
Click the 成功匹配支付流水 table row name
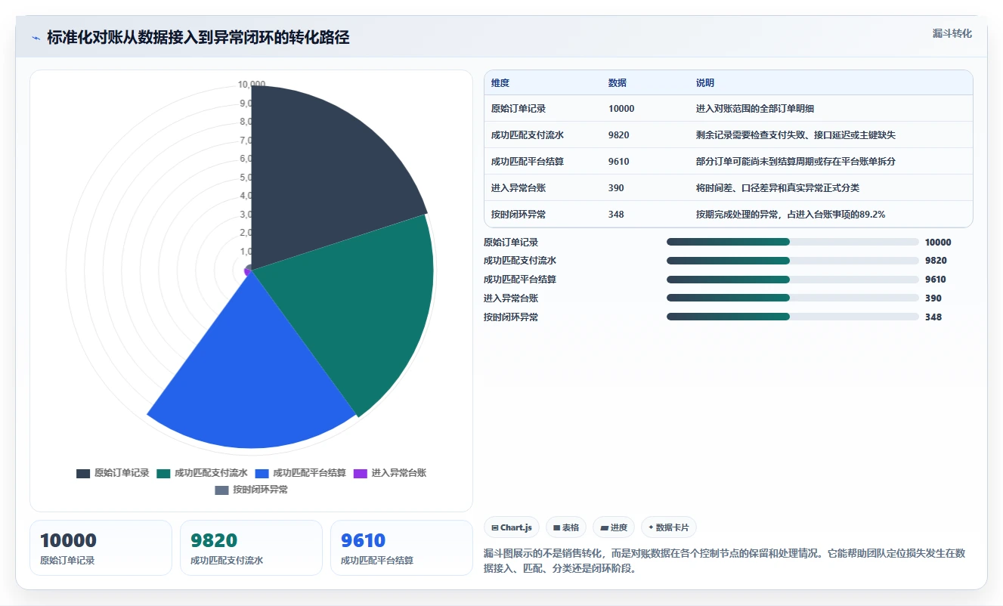pyautogui.click(x=528, y=135)
